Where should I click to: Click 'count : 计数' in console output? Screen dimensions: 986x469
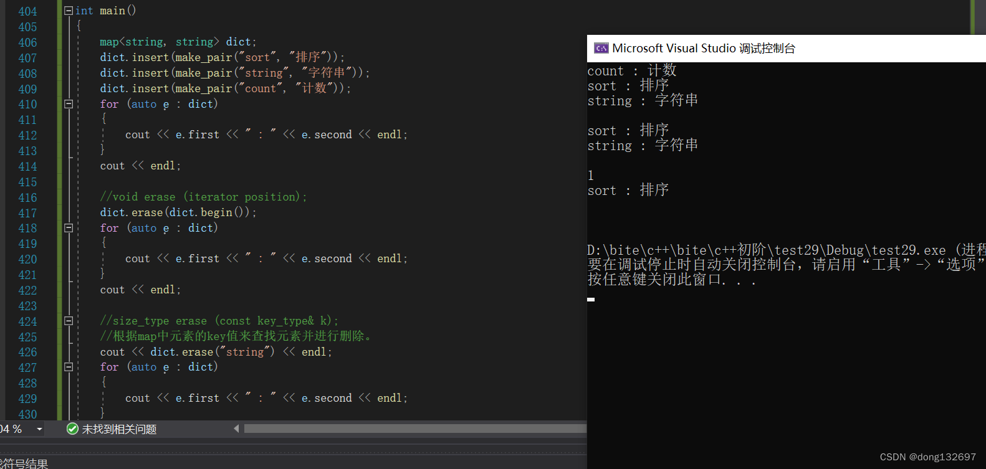(x=632, y=70)
